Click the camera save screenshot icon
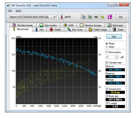The image size is (138, 118). click(96, 17)
